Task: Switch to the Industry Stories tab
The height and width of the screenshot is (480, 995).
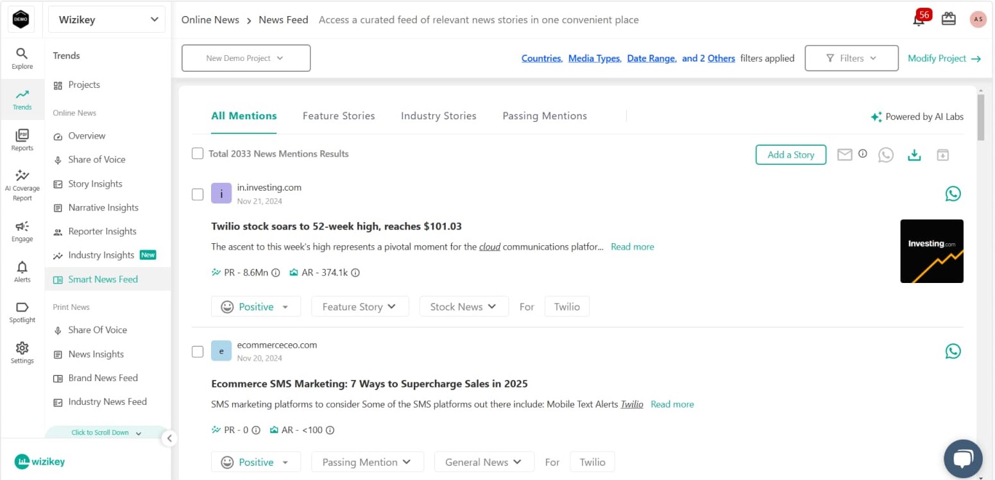Action: [439, 116]
